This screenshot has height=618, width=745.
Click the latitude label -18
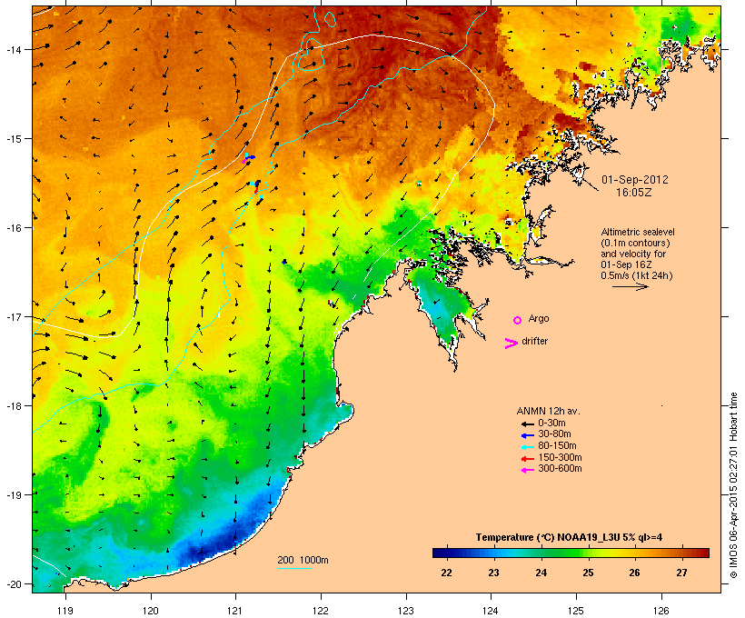pyautogui.click(x=13, y=406)
